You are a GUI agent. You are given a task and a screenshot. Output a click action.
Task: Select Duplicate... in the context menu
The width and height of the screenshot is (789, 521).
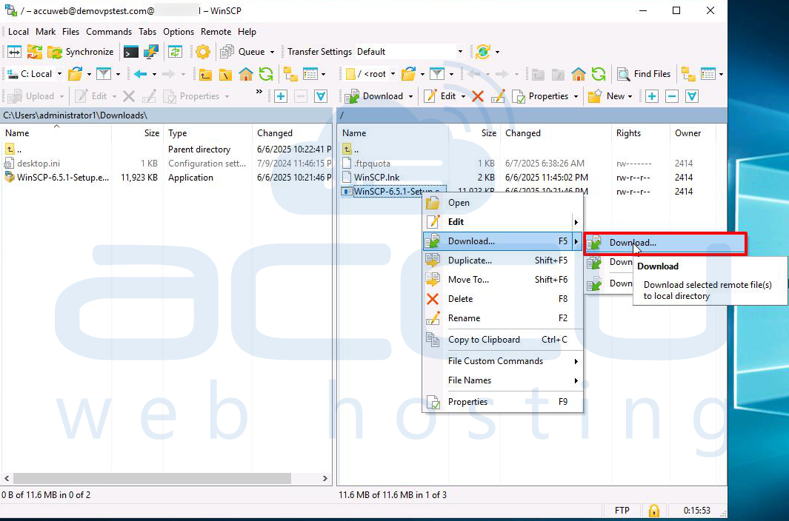coord(502,260)
